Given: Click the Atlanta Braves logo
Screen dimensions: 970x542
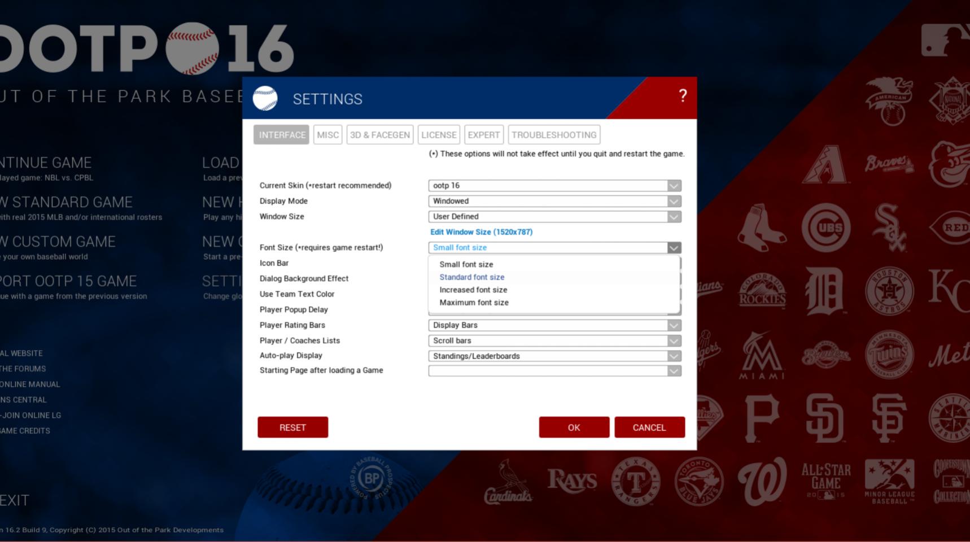Looking at the screenshot, I should click(x=889, y=164).
